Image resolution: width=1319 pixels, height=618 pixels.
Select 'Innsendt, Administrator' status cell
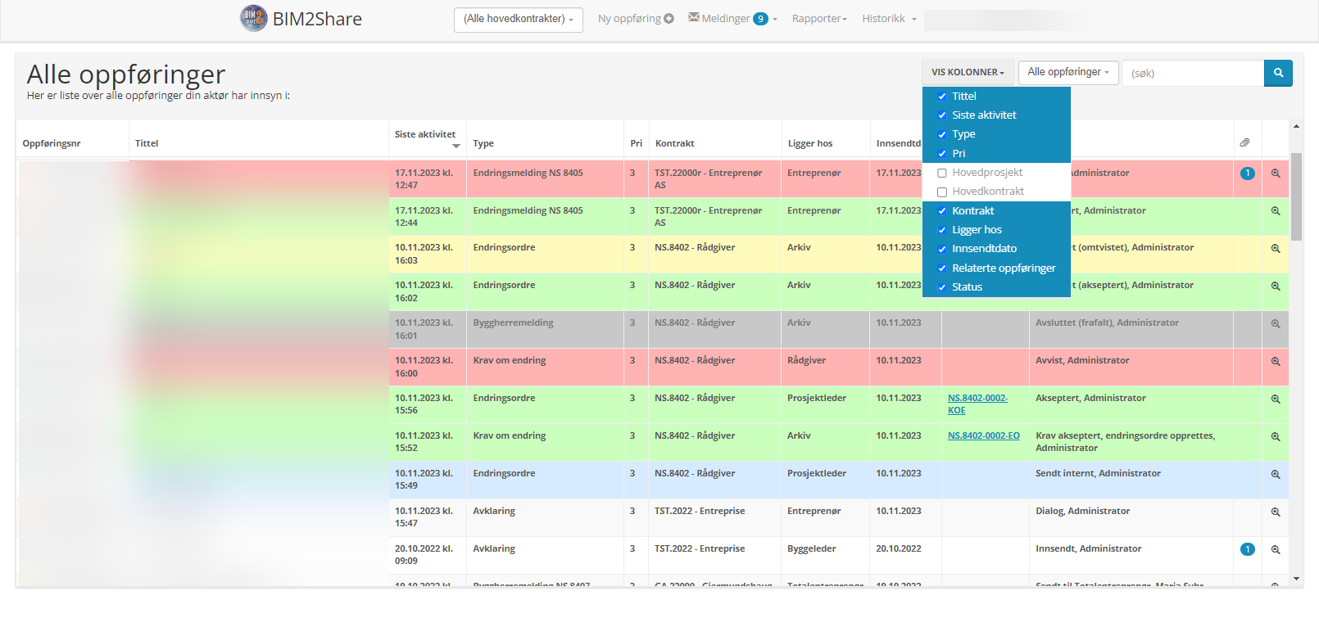[x=1088, y=548]
